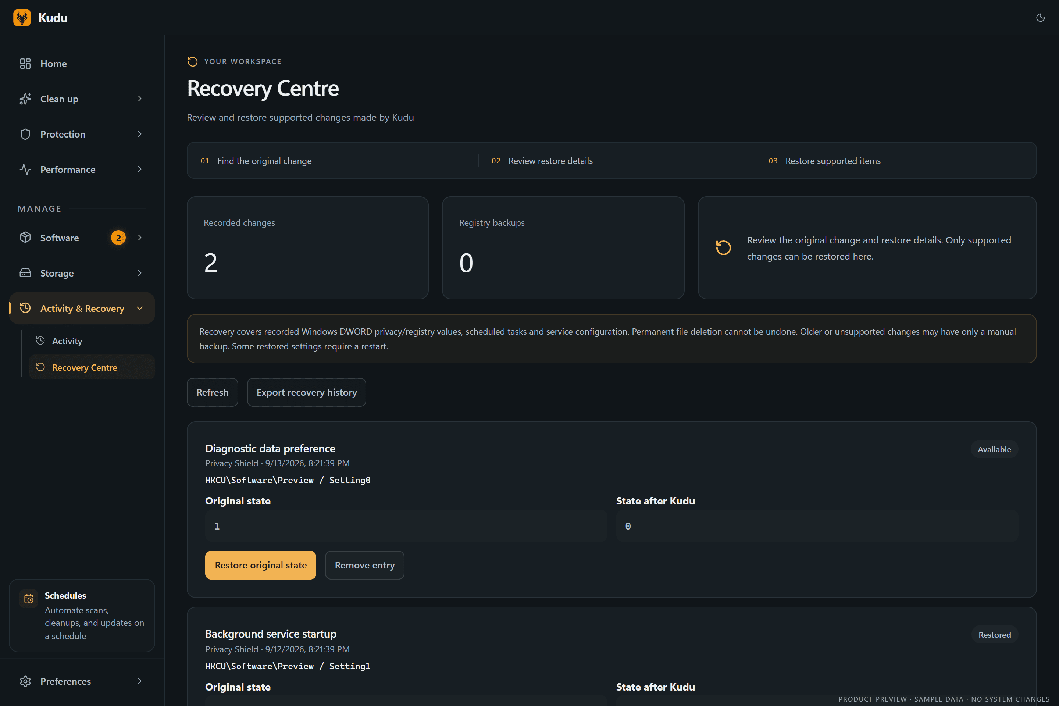Click the Performance pulse icon
Image resolution: width=1059 pixels, height=706 pixels.
pos(25,169)
